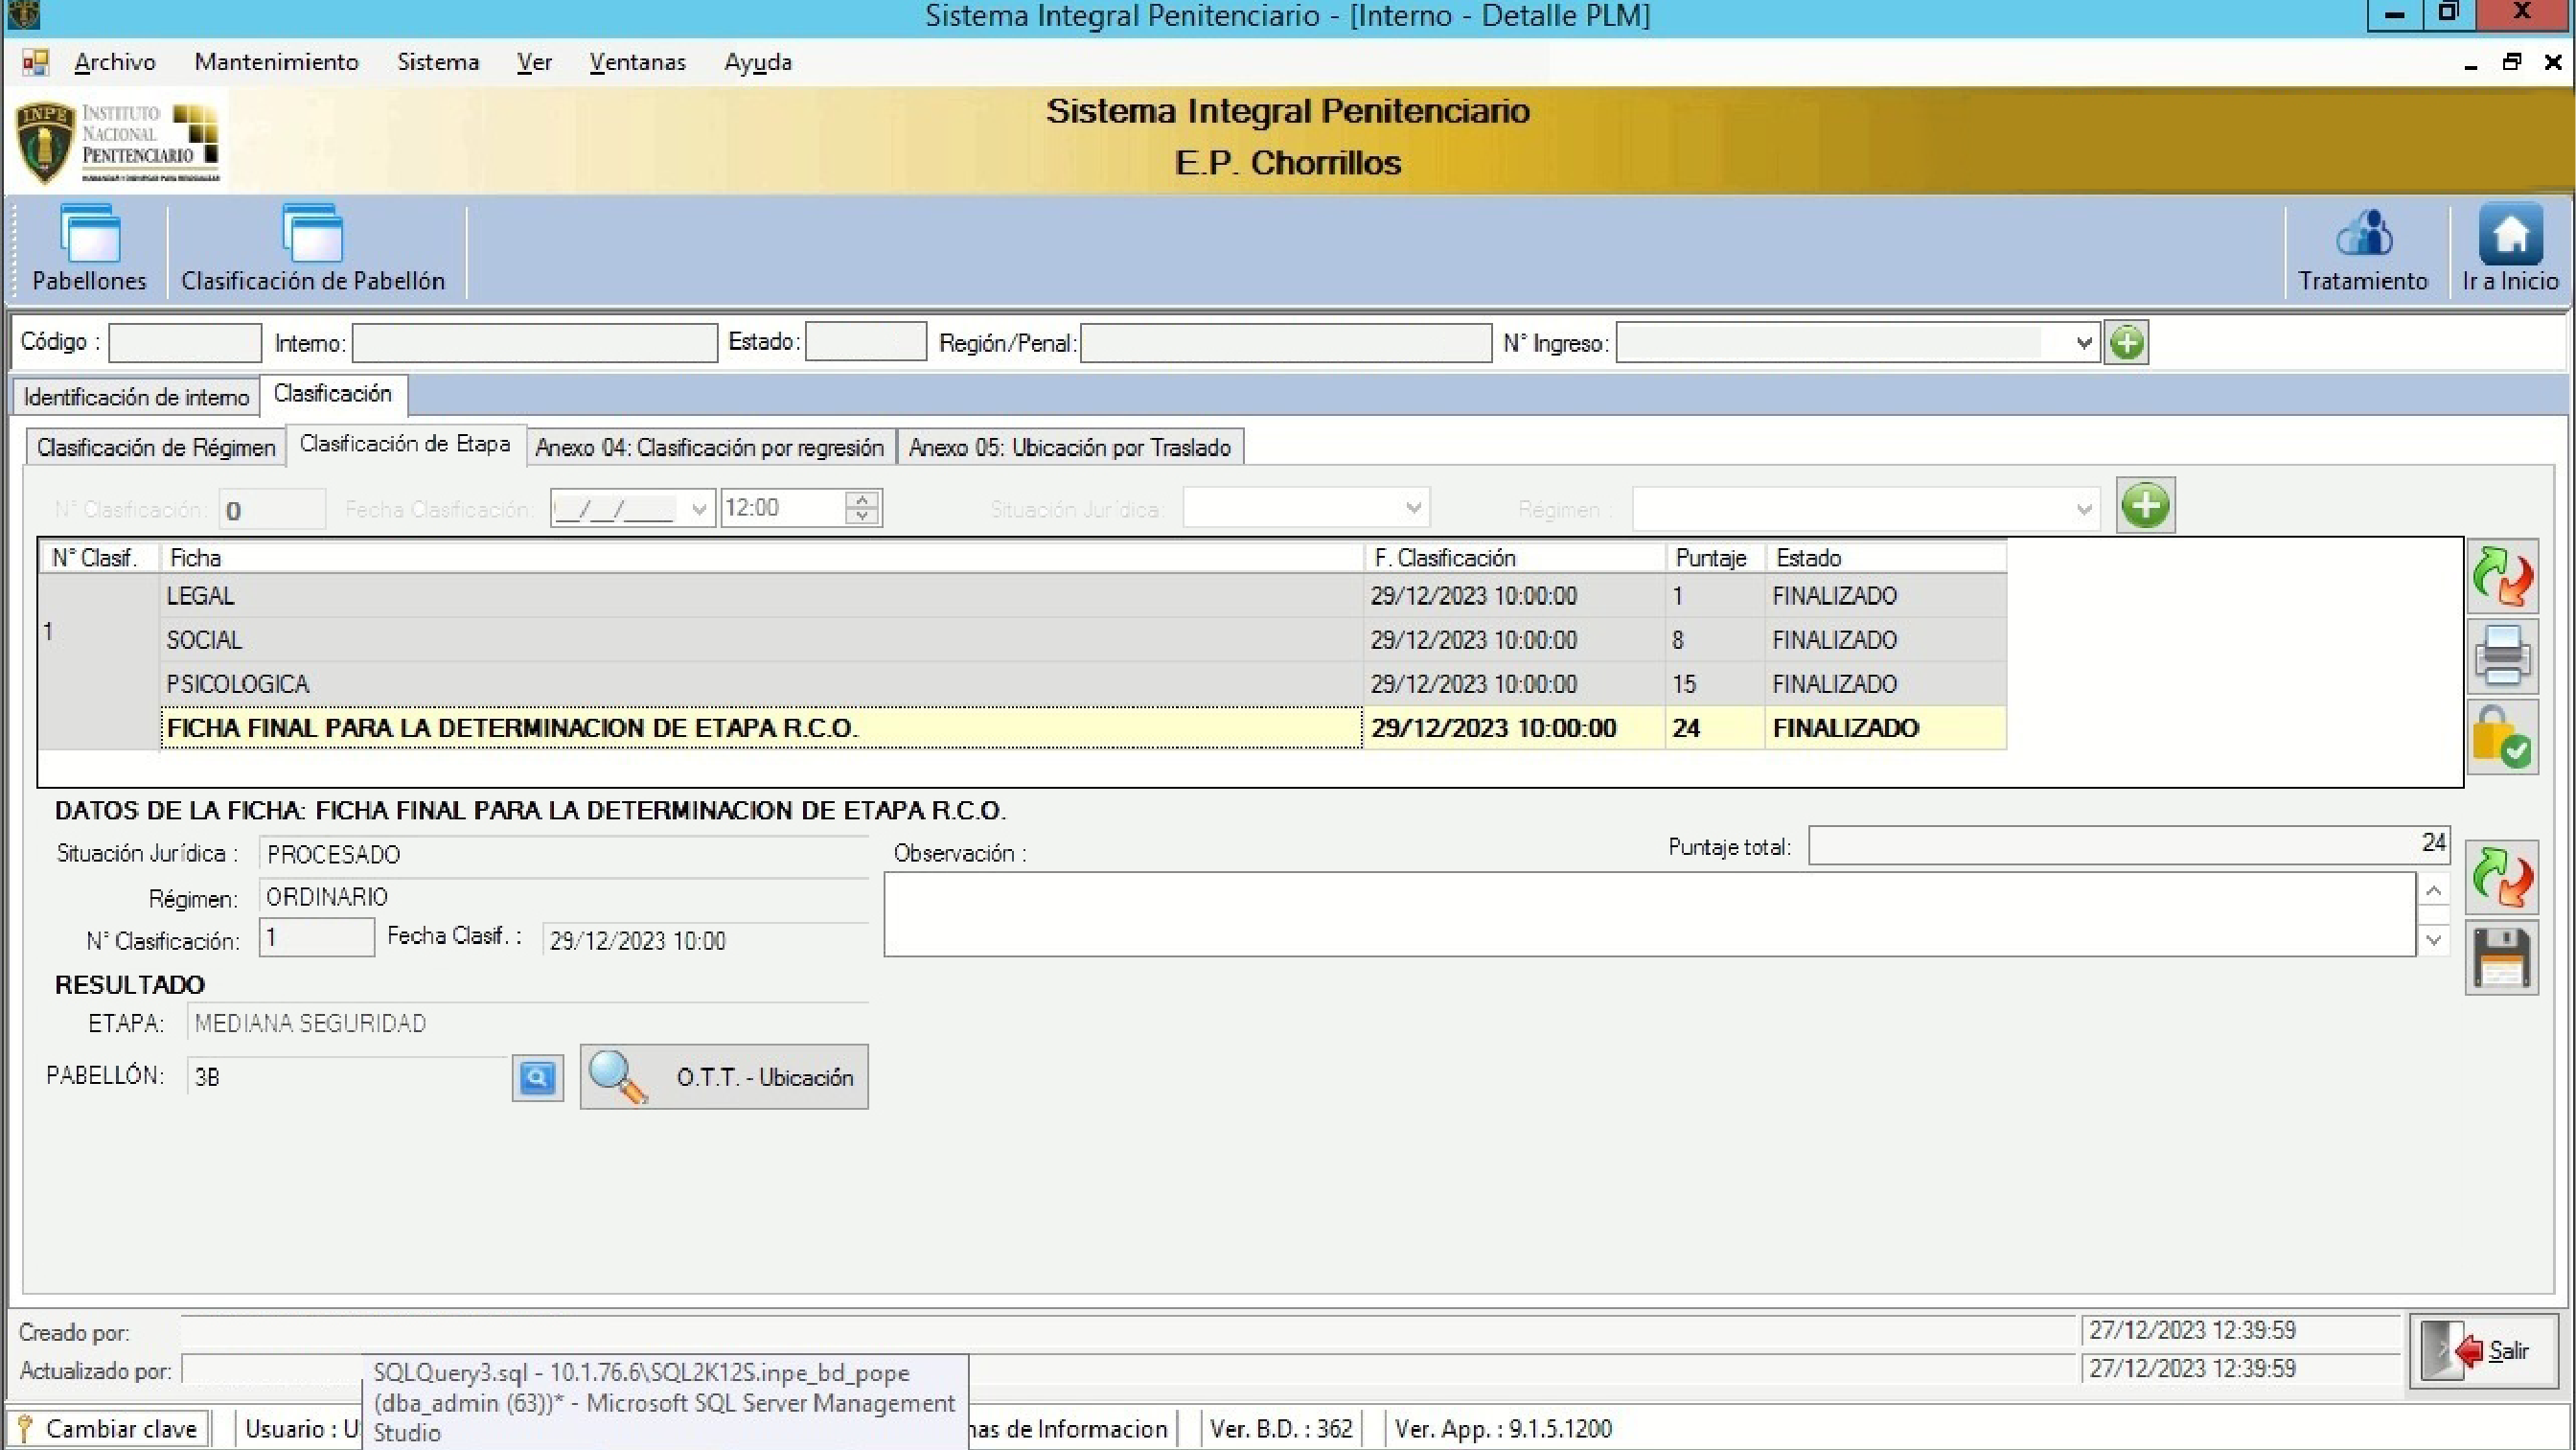This screenshot has width=2576, height=1450.
Task: Select FICHA FINAL PARA LA DETERMINACION row
Action: coord(1083,728)
